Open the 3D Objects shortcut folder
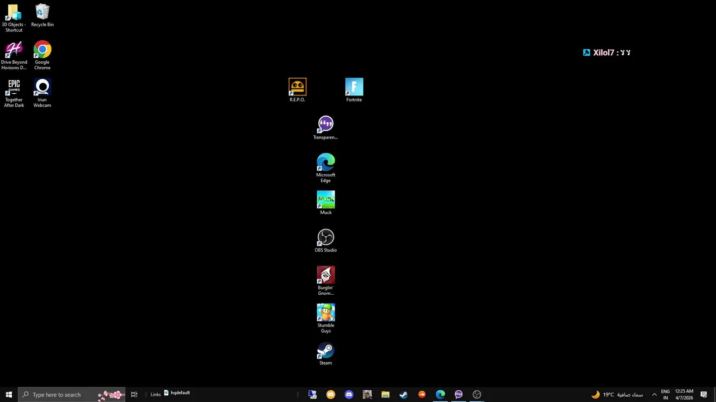 [13, 18]
